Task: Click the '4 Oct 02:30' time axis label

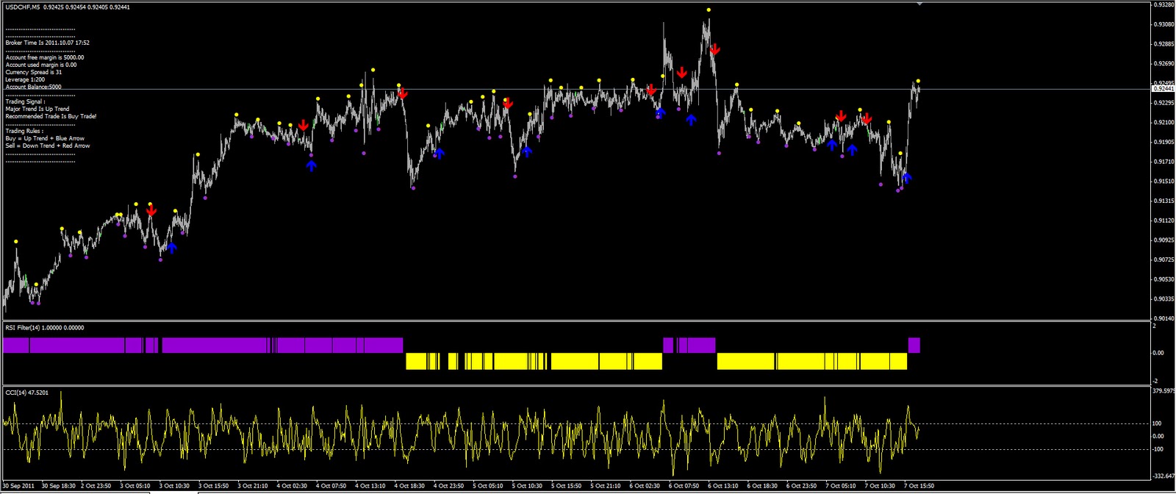Action: tap(292, 486)
